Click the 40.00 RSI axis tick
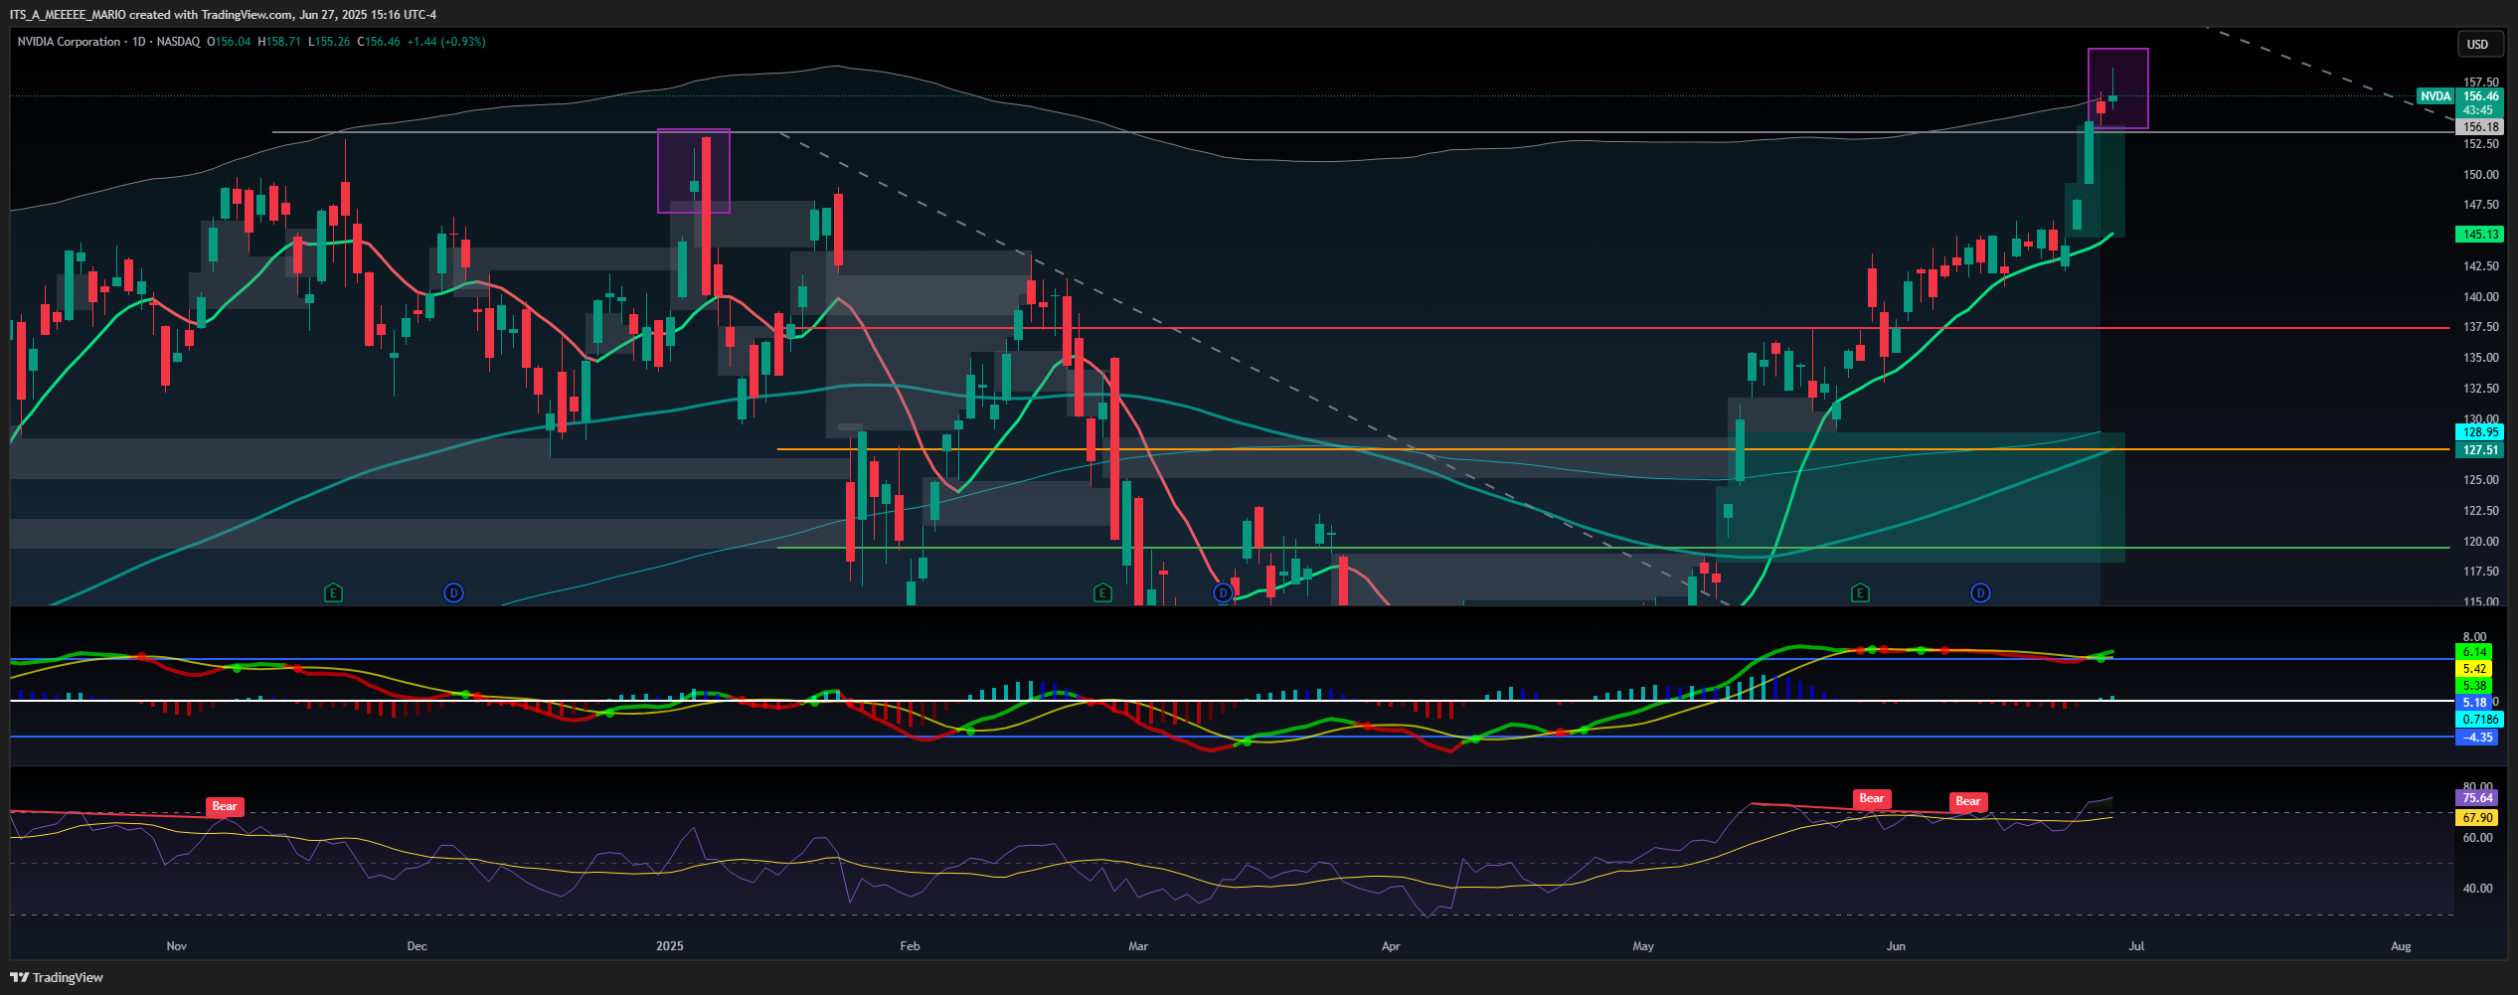2518x995 pixels. coord(2477,889)
